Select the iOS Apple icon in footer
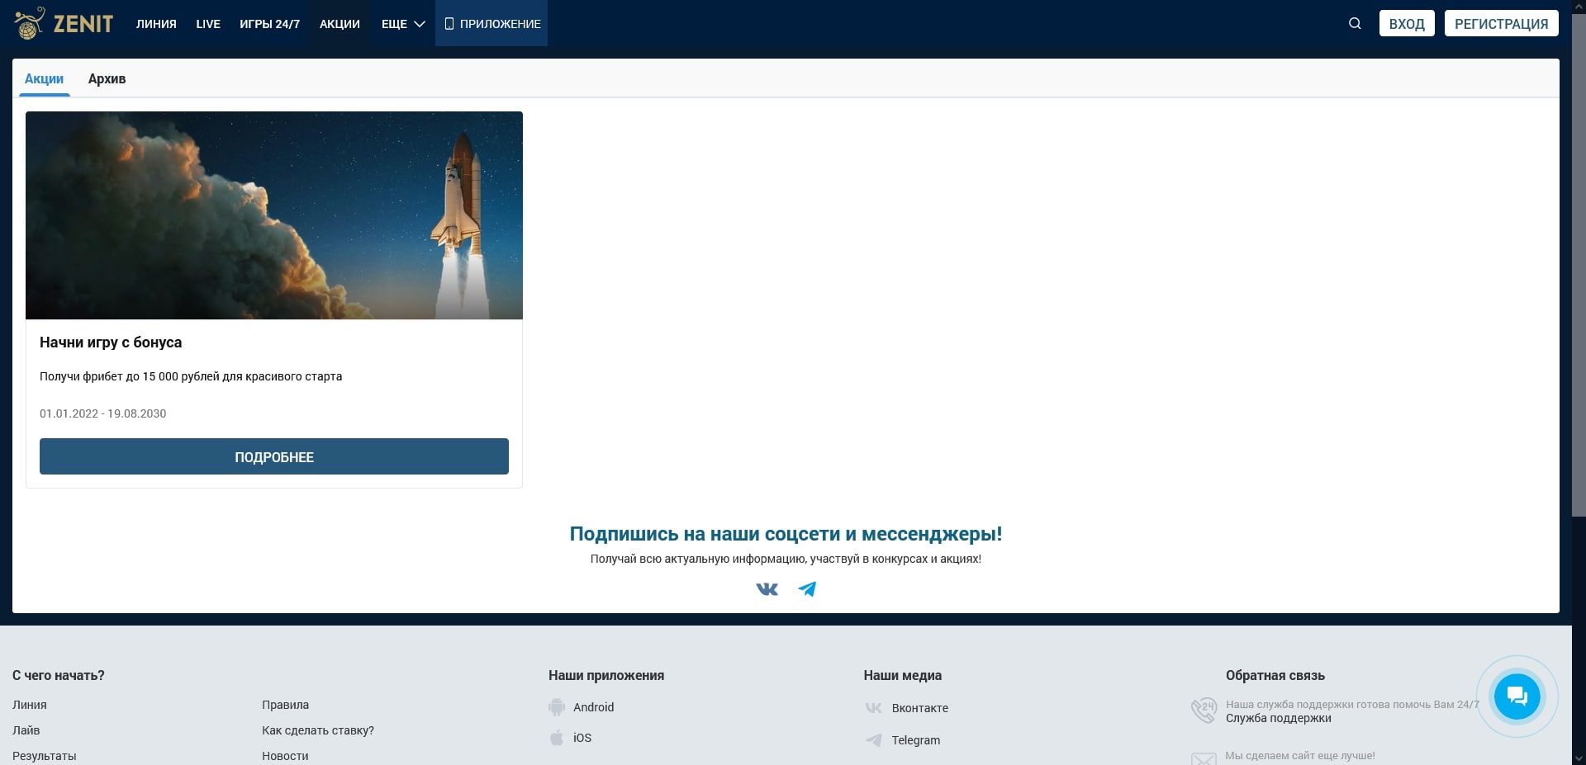 pos(558,737)
